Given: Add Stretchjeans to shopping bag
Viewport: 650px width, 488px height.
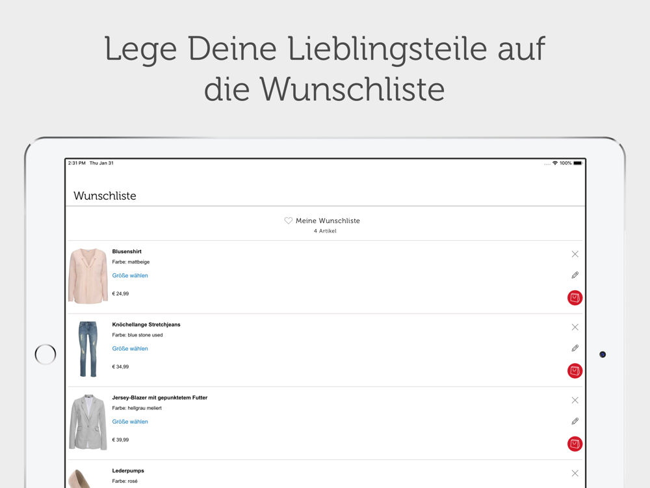Looking at the screenshot, I should [x=575, y=371].
